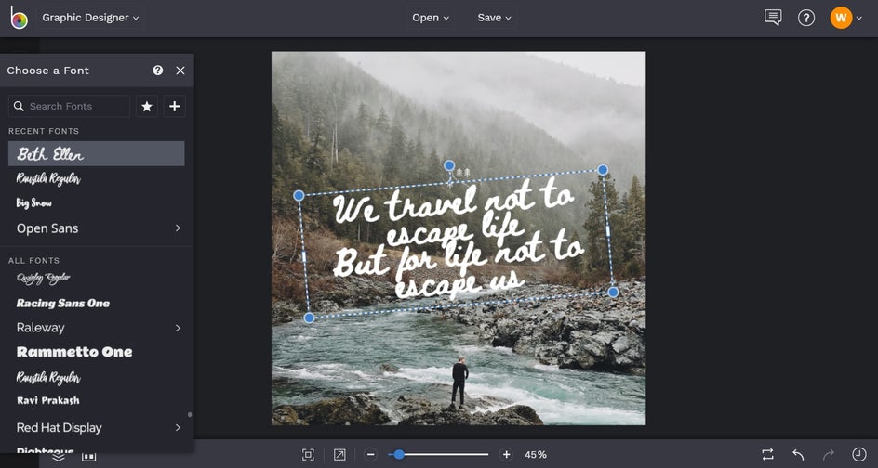Click the bottom-right text box corner handle
The height and width of the screenshot is (468, 878).
(613, 292)
